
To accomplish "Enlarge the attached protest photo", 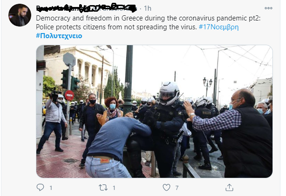I will tap(154, 111).
